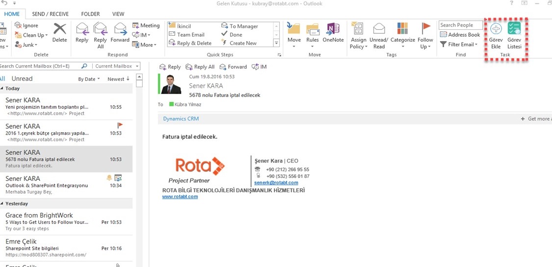
Task: Run the Done quick step
Action: [232, 34]
